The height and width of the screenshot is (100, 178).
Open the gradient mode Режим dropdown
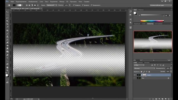(52, 5)
